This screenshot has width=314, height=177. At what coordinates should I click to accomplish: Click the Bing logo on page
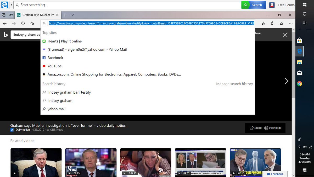(x=5, y=35)
